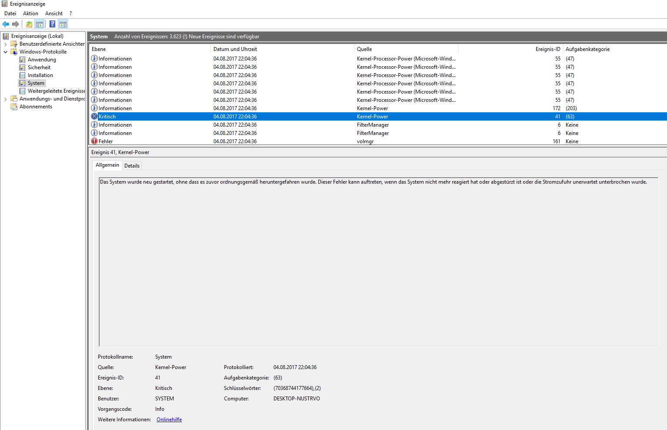Click the Sicherheit log icon in tree
This screenshot has width=667, height=430.
tap(22, 67)
